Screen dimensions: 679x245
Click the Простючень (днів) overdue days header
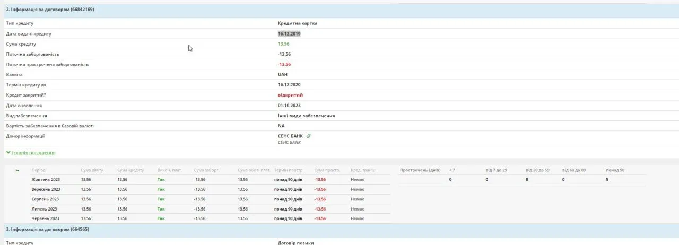420,170
